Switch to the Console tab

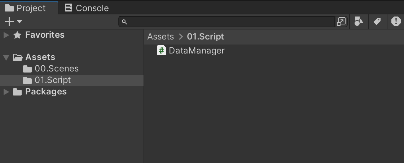coord(87,8)
